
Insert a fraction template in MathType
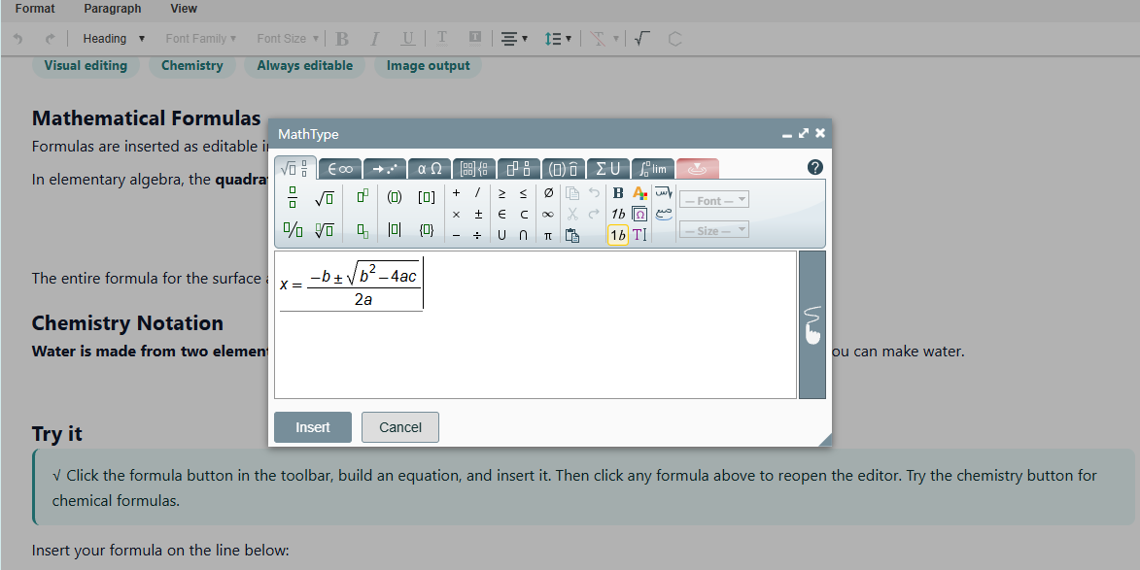pos(293,197)
